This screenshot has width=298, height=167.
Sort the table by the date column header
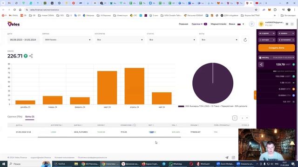[19, 125]
